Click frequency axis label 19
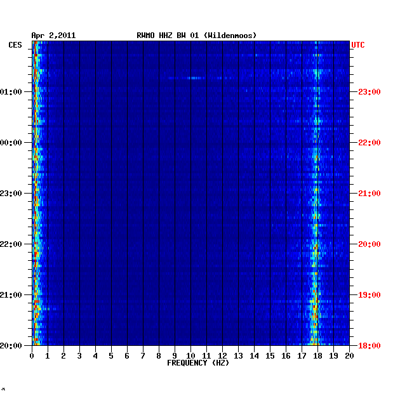 [x=334, y=356]
